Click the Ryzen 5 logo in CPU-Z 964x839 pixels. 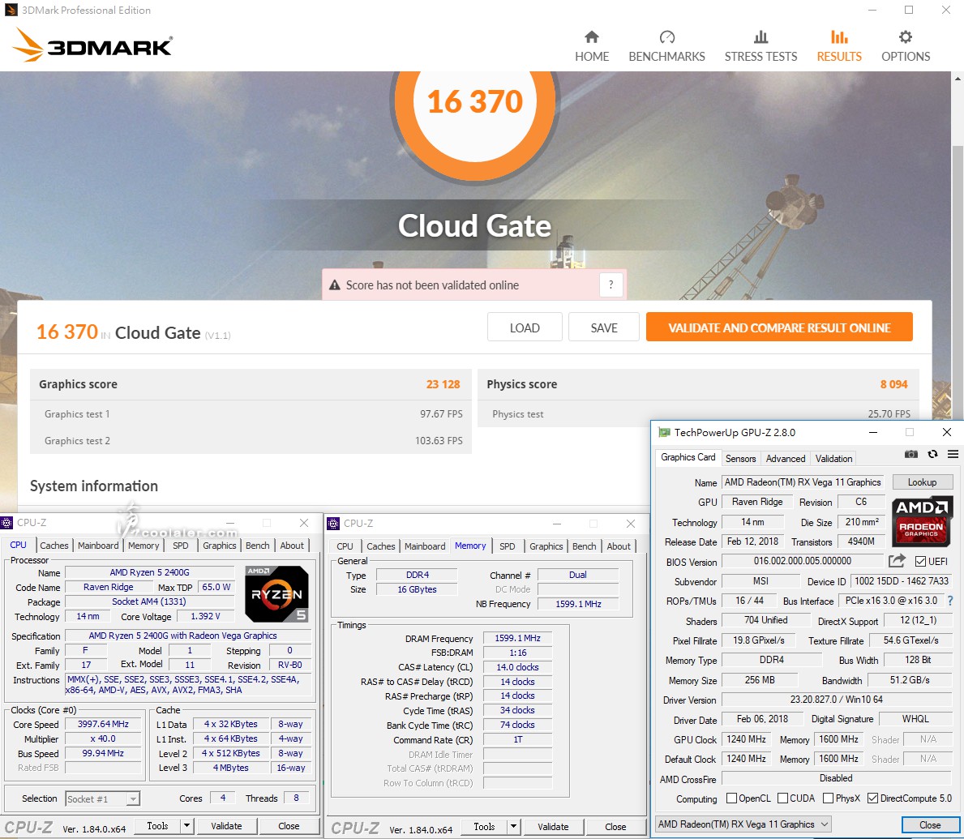pyautogui.click(x=276, y=593)
